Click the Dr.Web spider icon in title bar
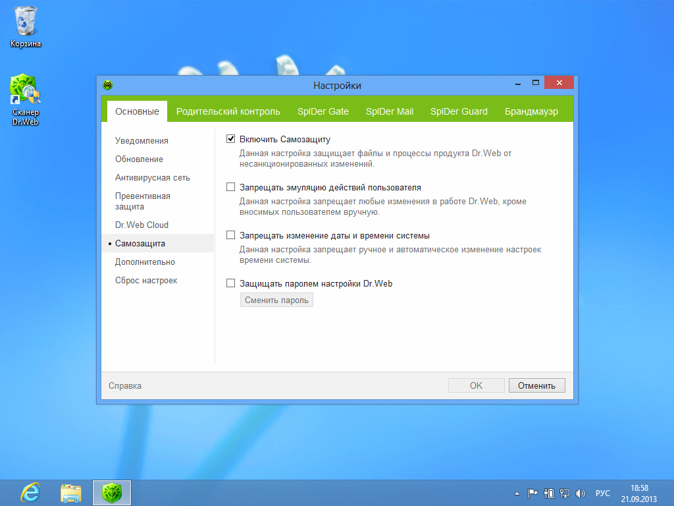 (x=107, y=85)
